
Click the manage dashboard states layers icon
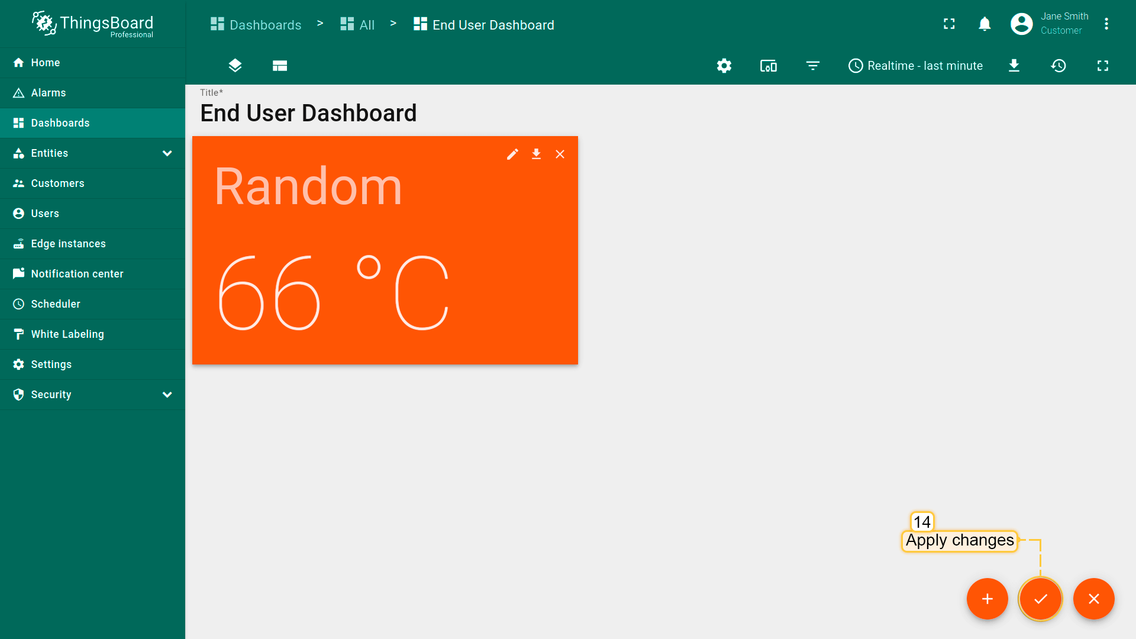pos(235,66)
